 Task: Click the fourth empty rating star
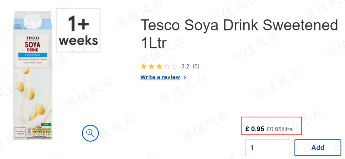tap(167, 66)
